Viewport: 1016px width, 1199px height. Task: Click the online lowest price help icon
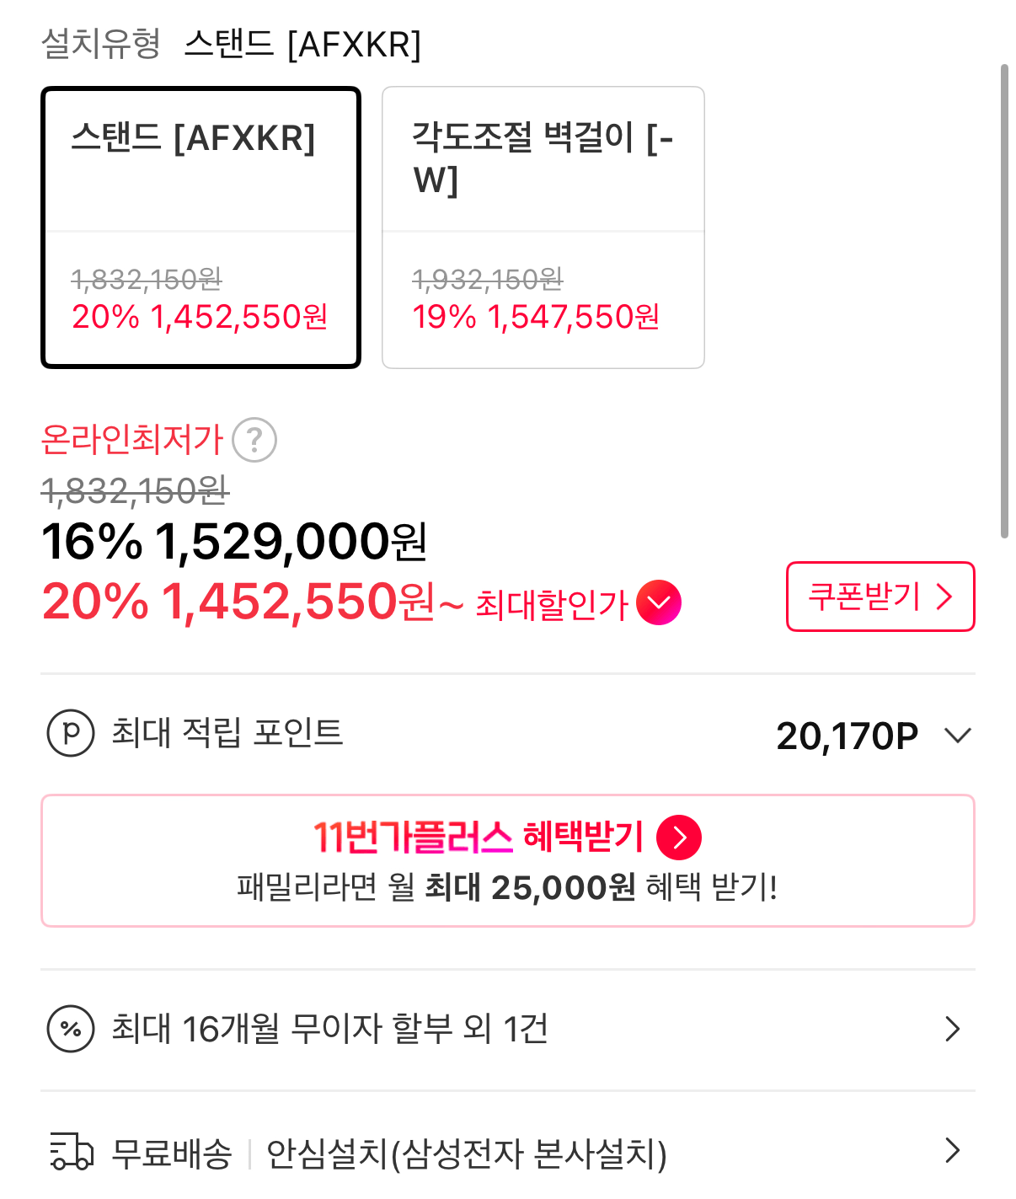click(254, 440)
